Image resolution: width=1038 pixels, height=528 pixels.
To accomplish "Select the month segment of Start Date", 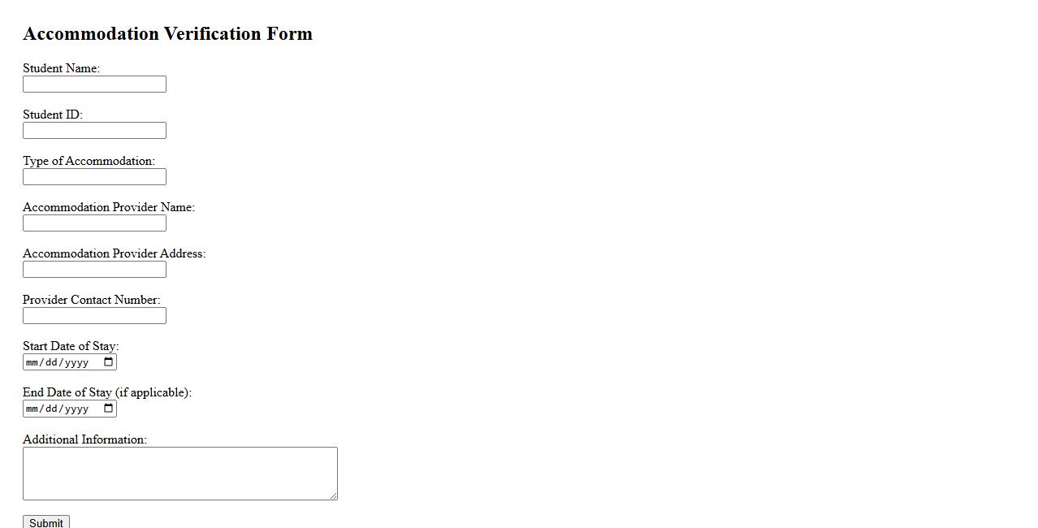I will point(32,362).
